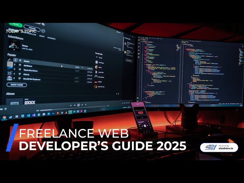244x183 pixels.
Task: Like the now-playing song via bottom-left heart
Action: (x=6, y=109)
